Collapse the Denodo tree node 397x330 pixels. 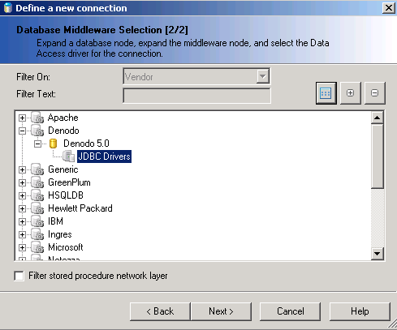[x=22, y=131]
